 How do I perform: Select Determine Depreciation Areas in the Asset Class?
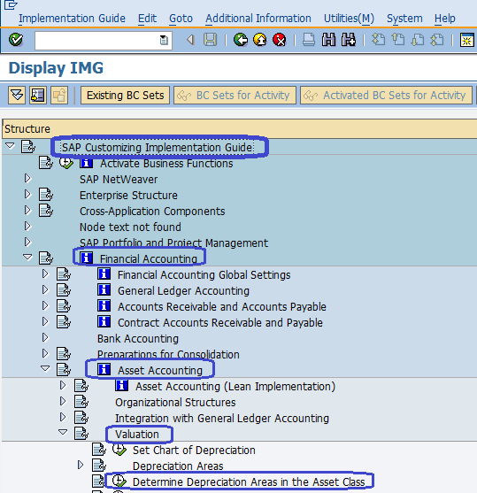click(x=249, y=481)
